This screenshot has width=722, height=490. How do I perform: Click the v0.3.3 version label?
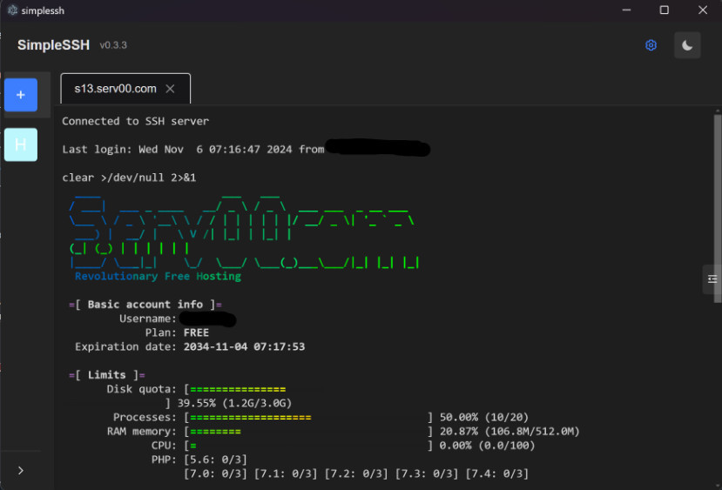click(x=113, y=45)
